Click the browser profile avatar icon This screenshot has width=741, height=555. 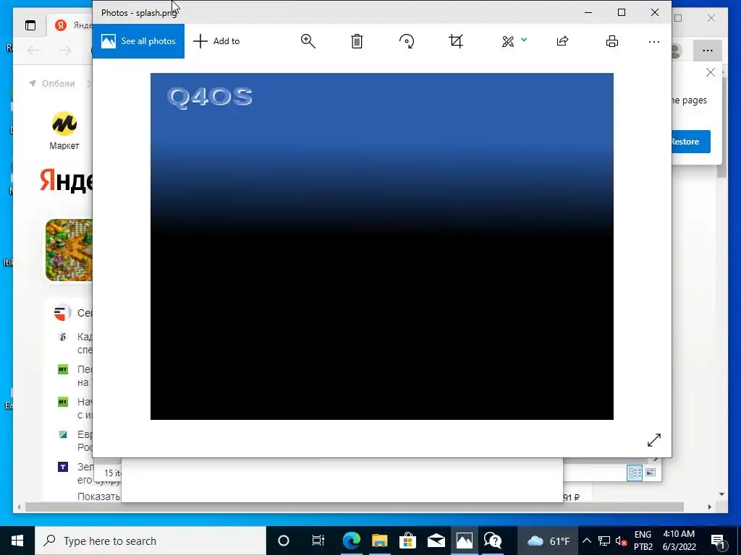677,51
